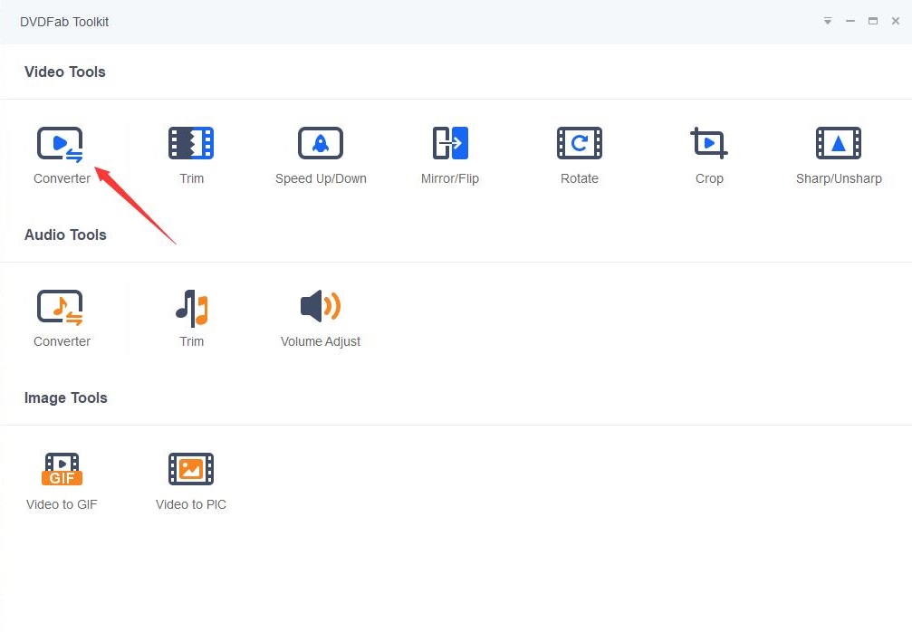Click the Speed Up/Down label
This screenshot has height=632, width=912.
(321, 178)
